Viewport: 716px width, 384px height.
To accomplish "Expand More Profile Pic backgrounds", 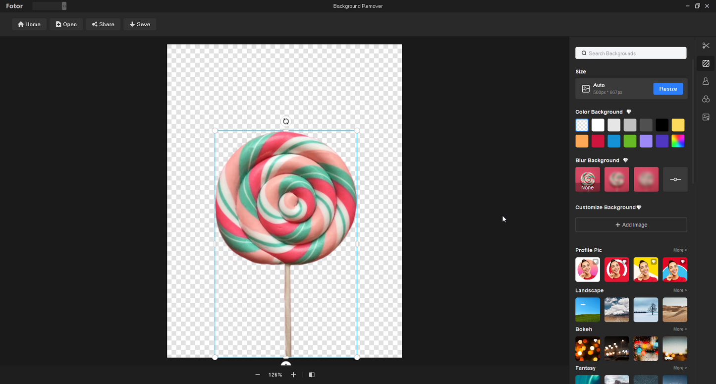I will click(x=680, y=250).
